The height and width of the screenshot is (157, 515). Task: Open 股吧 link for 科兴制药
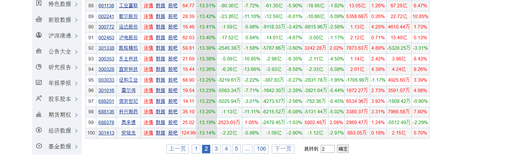(x=173, y=112)
